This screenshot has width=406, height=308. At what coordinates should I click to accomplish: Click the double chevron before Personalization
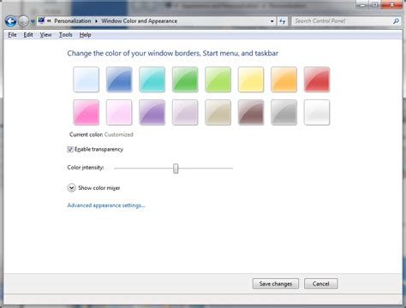point(49,21)
